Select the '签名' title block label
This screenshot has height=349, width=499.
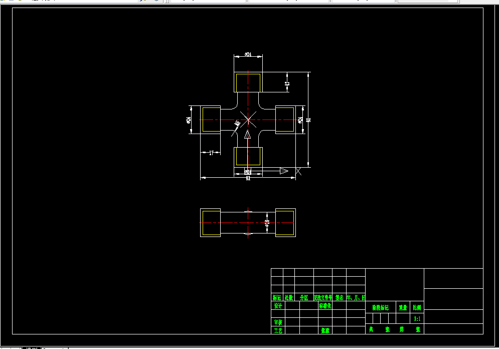[x=339, y=297]
